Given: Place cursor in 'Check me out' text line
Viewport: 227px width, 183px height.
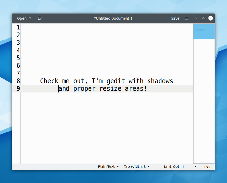Looking at the screenshot, I should (106, 81).
